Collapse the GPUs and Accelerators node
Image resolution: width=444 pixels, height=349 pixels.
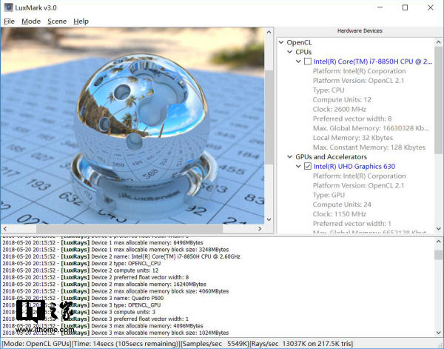coord(289,156)
